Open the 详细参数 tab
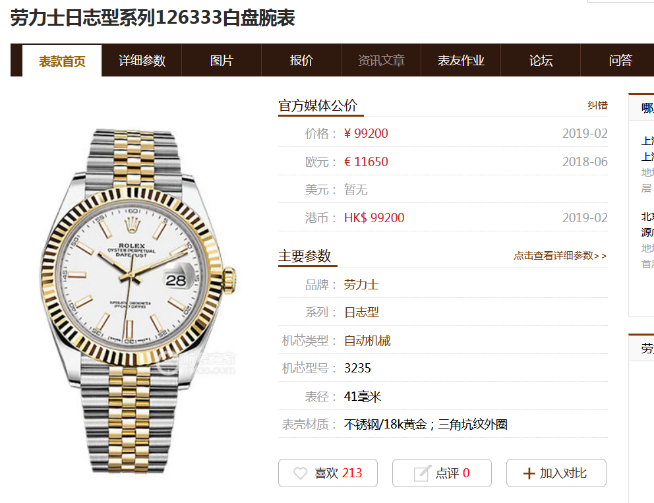The width and height of the screenshot is (654, 503). (142, 61)
